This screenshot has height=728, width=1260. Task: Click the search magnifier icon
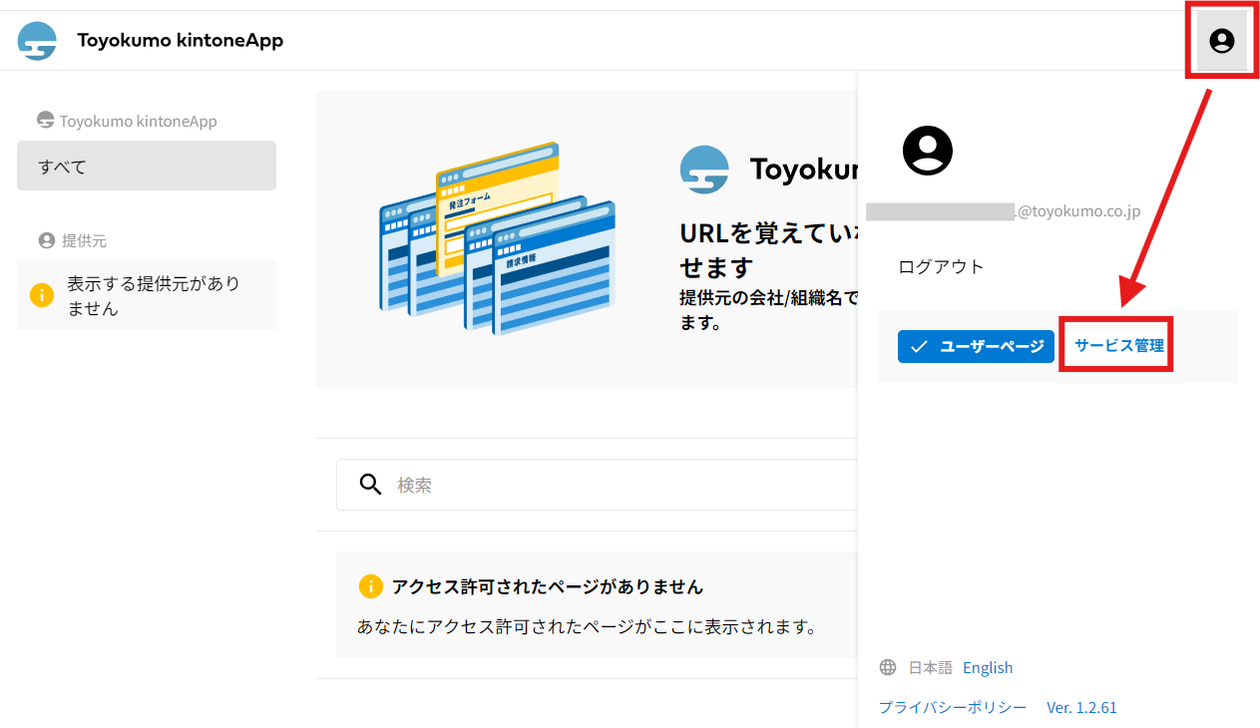pos(371,485)
